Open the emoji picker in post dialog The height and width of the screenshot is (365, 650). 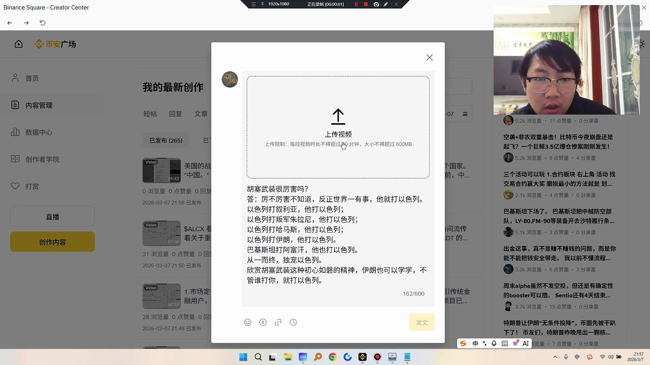[248, 322]
